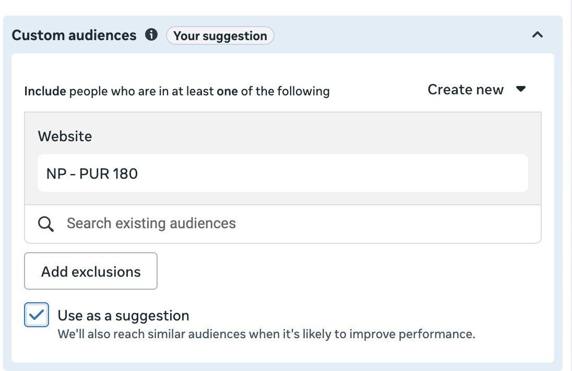Click the Website audience group label

tap(65, 137)
